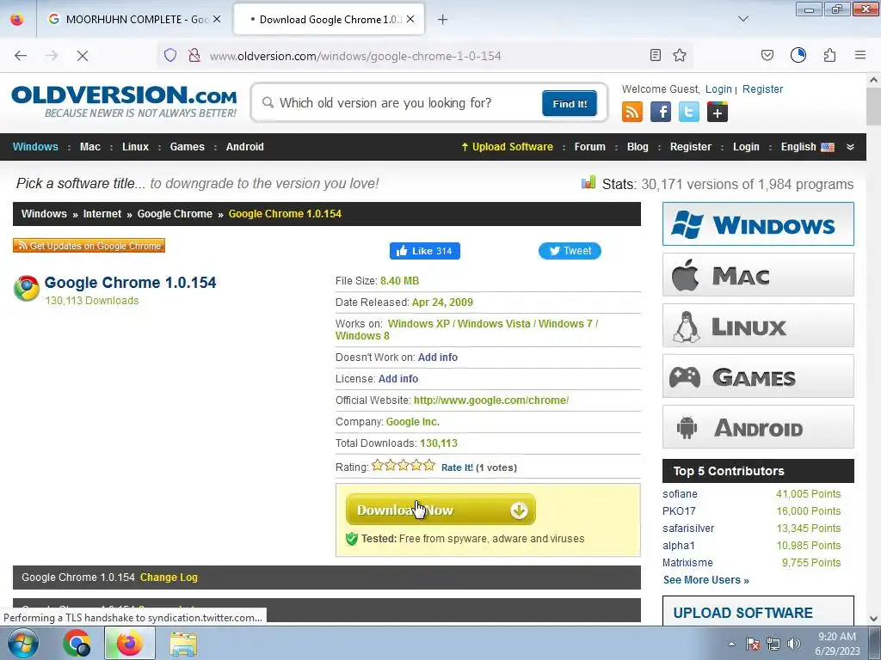The width and height of the screenshot is (881, 660).
Task: Select the Linux platform banner
Action: click(758, 326)
